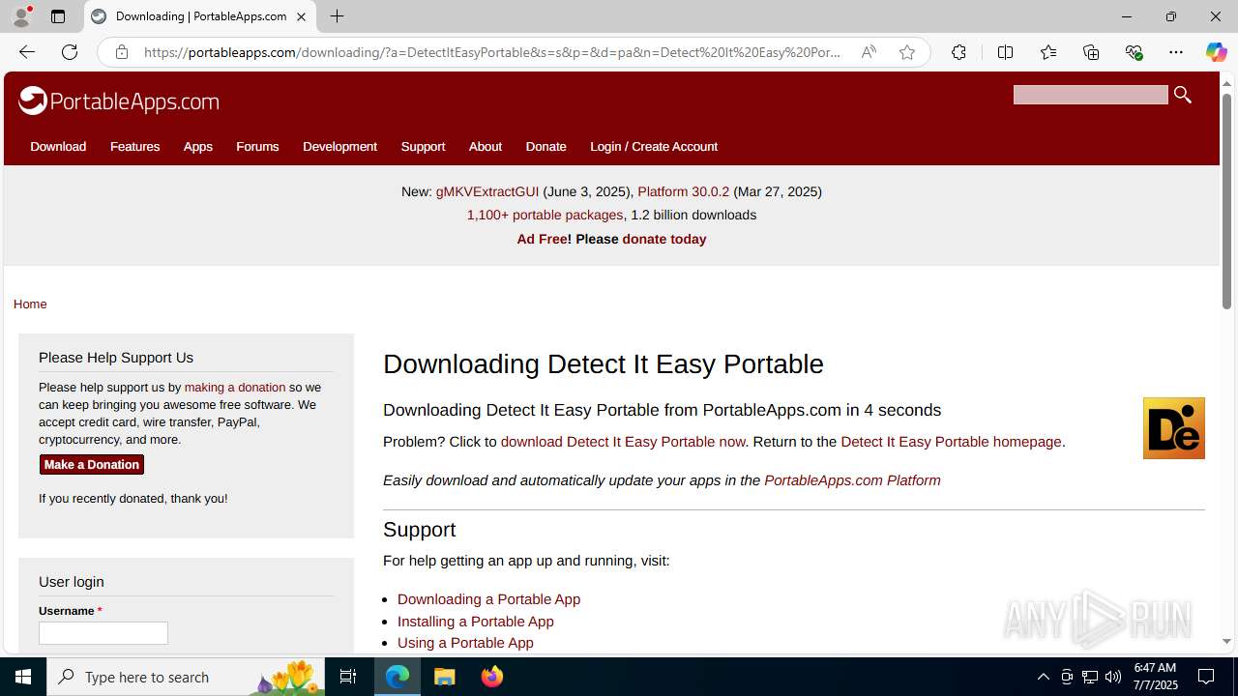1238x696 pixels.
Task: Open the Features menu item
Action: [134, 147]
